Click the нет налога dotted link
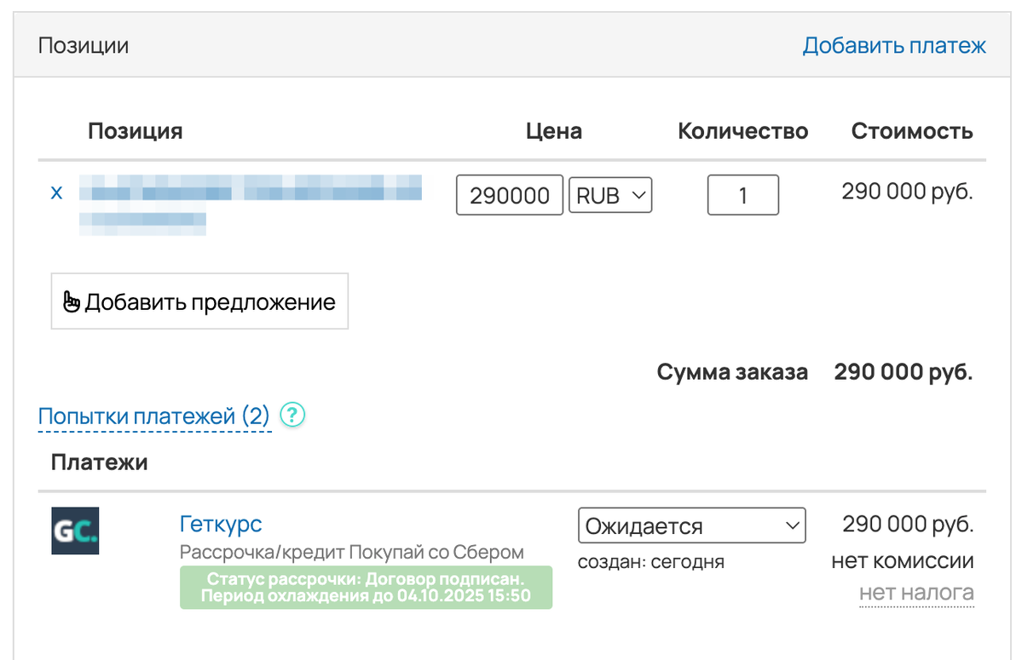 pos(916,593)
